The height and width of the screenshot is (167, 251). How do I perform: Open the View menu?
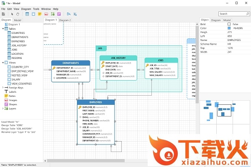16,9
